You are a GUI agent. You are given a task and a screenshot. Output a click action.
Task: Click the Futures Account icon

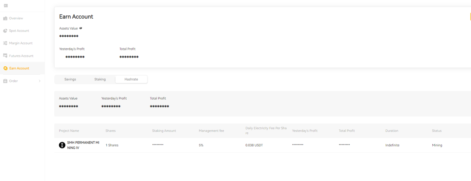(x=6, y=56)
